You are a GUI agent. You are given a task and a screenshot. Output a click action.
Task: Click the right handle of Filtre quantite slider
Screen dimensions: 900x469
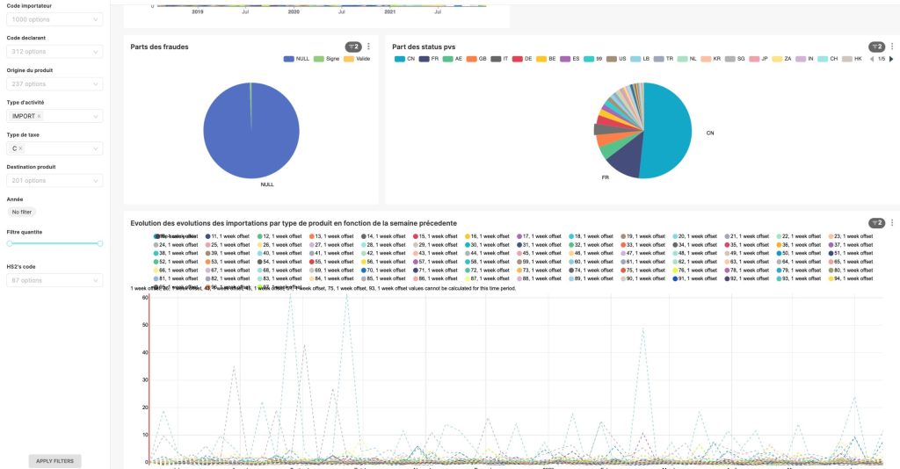click(100, 243)
